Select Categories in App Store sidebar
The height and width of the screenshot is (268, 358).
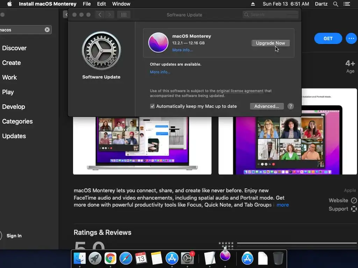17,121
